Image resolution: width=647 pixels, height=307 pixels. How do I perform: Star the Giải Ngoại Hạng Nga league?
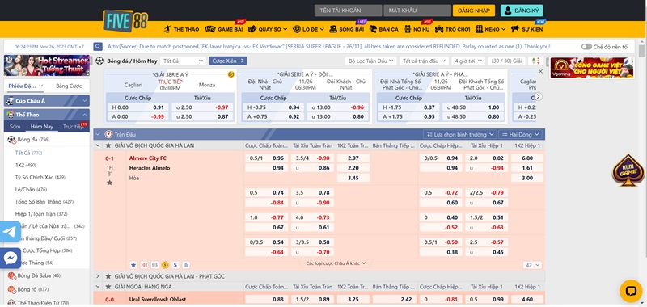pos(108,286)
